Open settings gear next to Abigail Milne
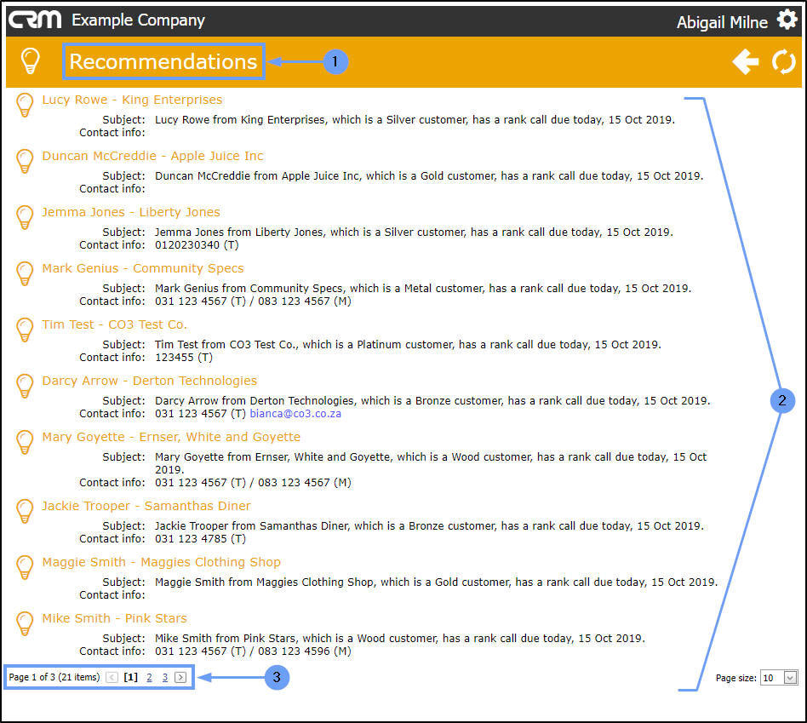Image resolution: width=807 pixels, height=723 pixels. tap(787, 20)
